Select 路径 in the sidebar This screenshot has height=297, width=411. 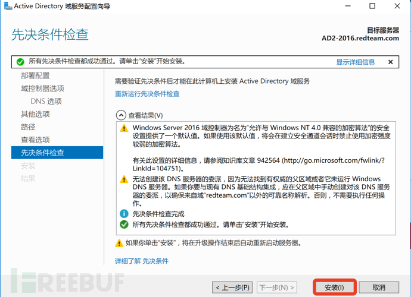[x=28, y=127]
